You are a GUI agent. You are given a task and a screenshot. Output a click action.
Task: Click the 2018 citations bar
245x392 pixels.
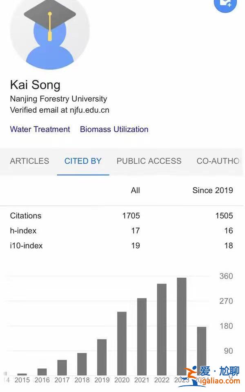pyautogui.click(x=82, y=364)
